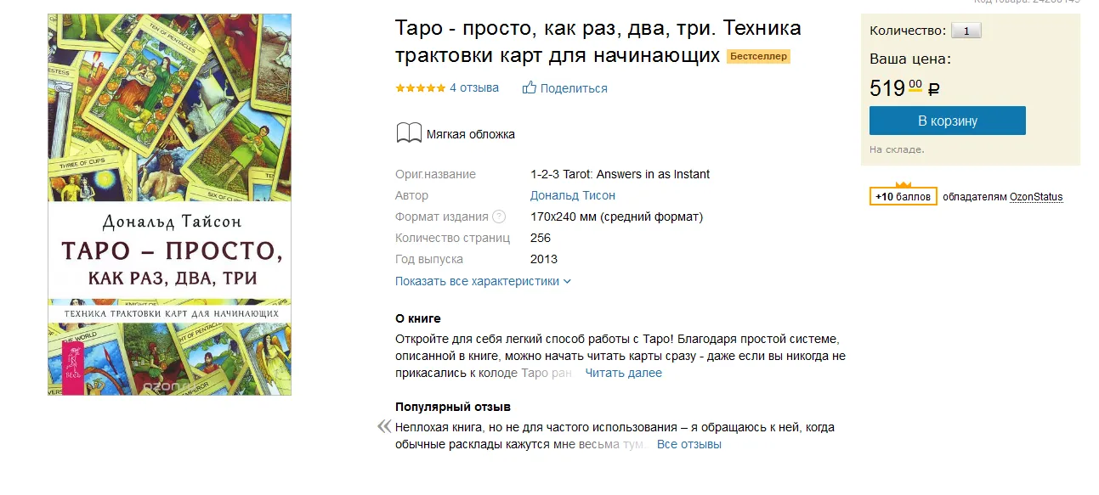Screen dimensions: 1099x495
Task: Open the Количество quantity selector
Action: 966,31
